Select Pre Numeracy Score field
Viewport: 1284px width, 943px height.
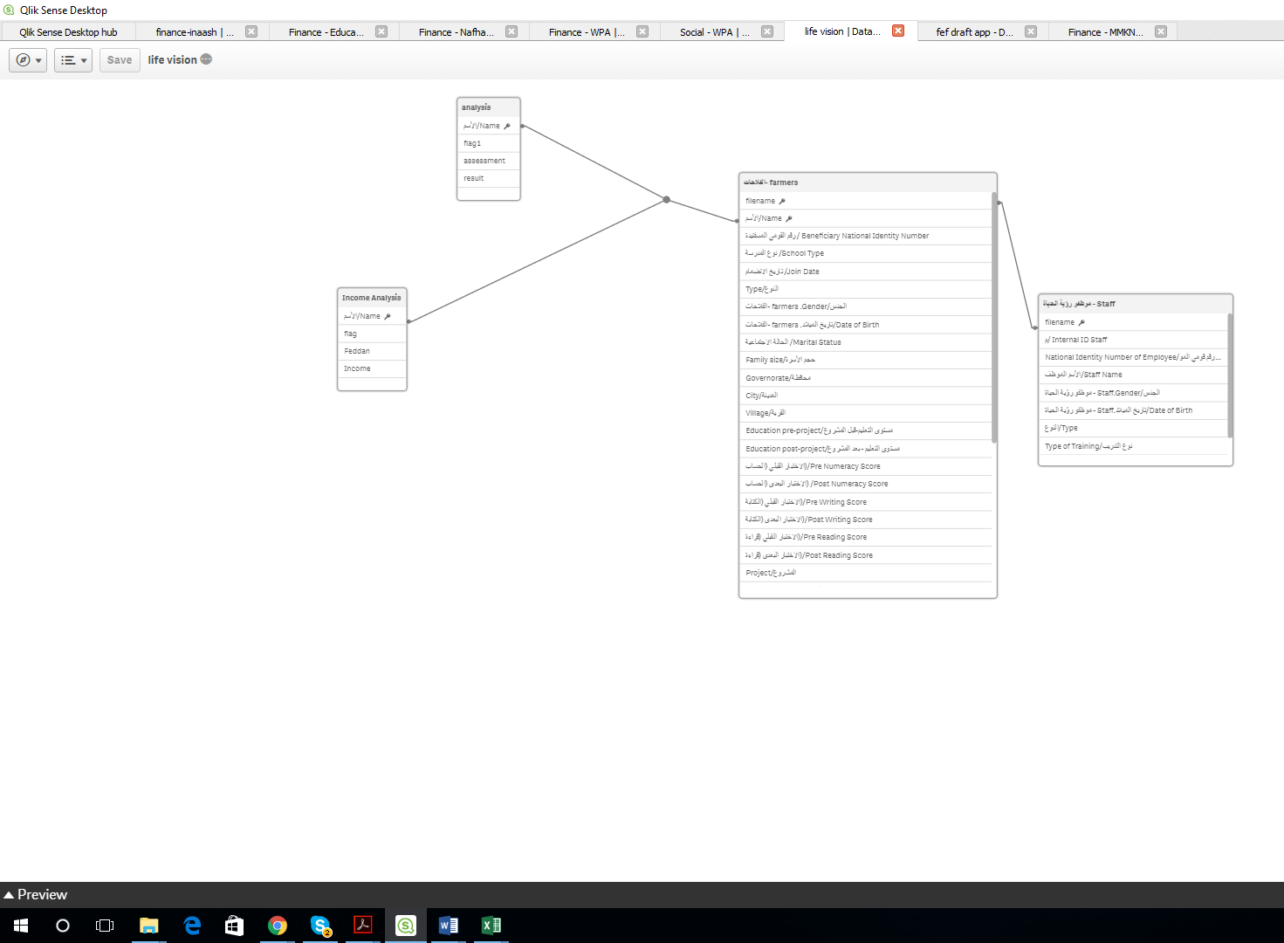tap(866, 466)
